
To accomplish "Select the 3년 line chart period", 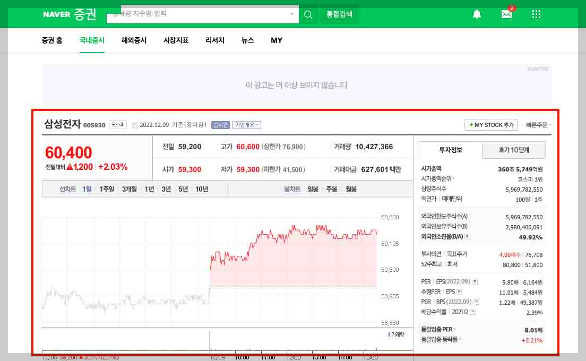I will tap(166, 189).
